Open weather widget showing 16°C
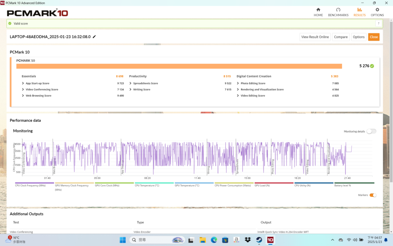 (x=15, y=240)
